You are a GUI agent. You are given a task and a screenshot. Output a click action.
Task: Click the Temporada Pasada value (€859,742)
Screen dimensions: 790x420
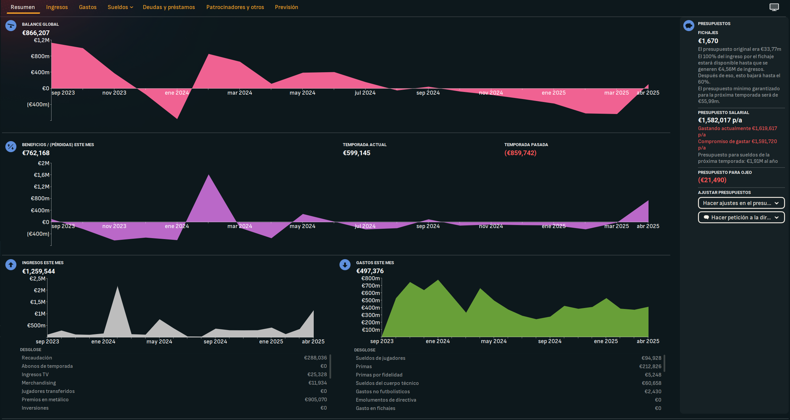pos(520,153)
